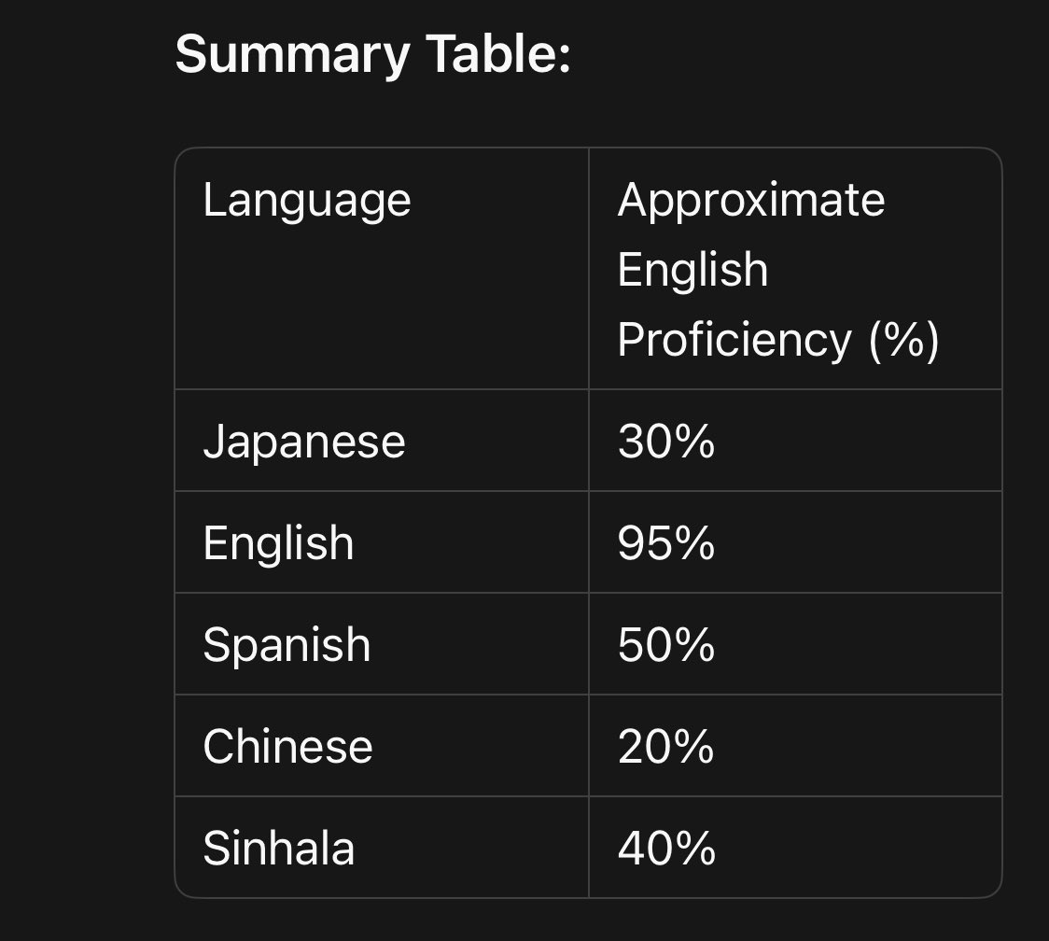Click the Summary Table heading
Image resolution: width=1049 pixels, height=941 pixels.
(372, 55)
